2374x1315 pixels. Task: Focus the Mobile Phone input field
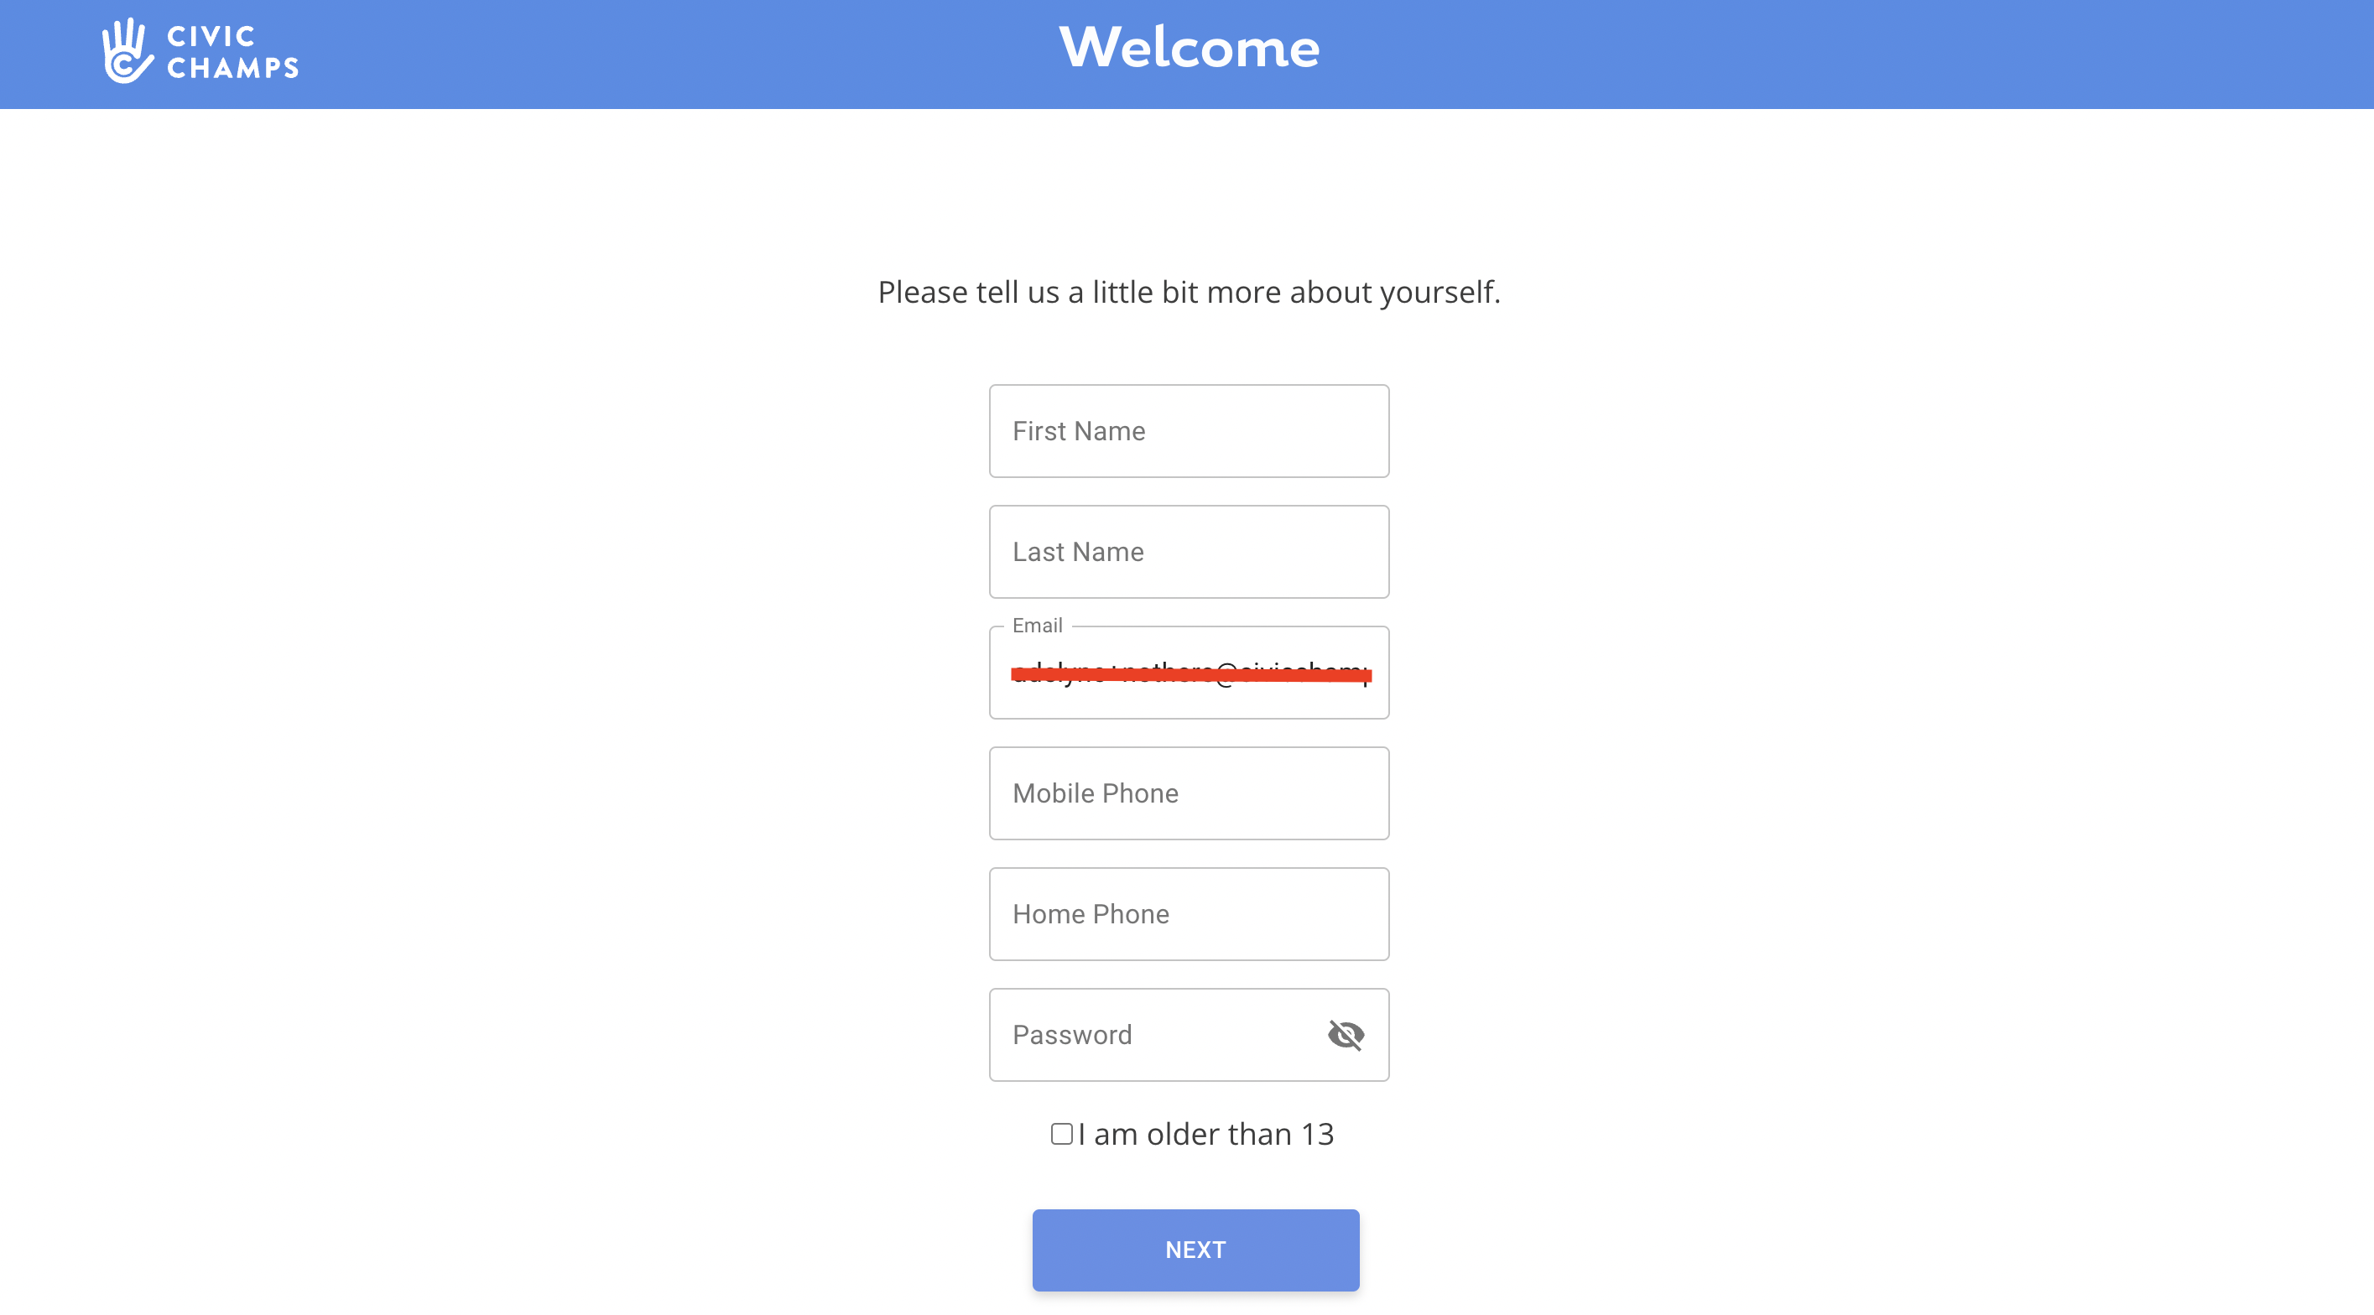(x=1189, y=793)
